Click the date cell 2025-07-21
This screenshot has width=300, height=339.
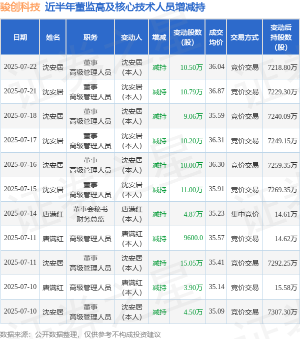(x=20, y=91)
